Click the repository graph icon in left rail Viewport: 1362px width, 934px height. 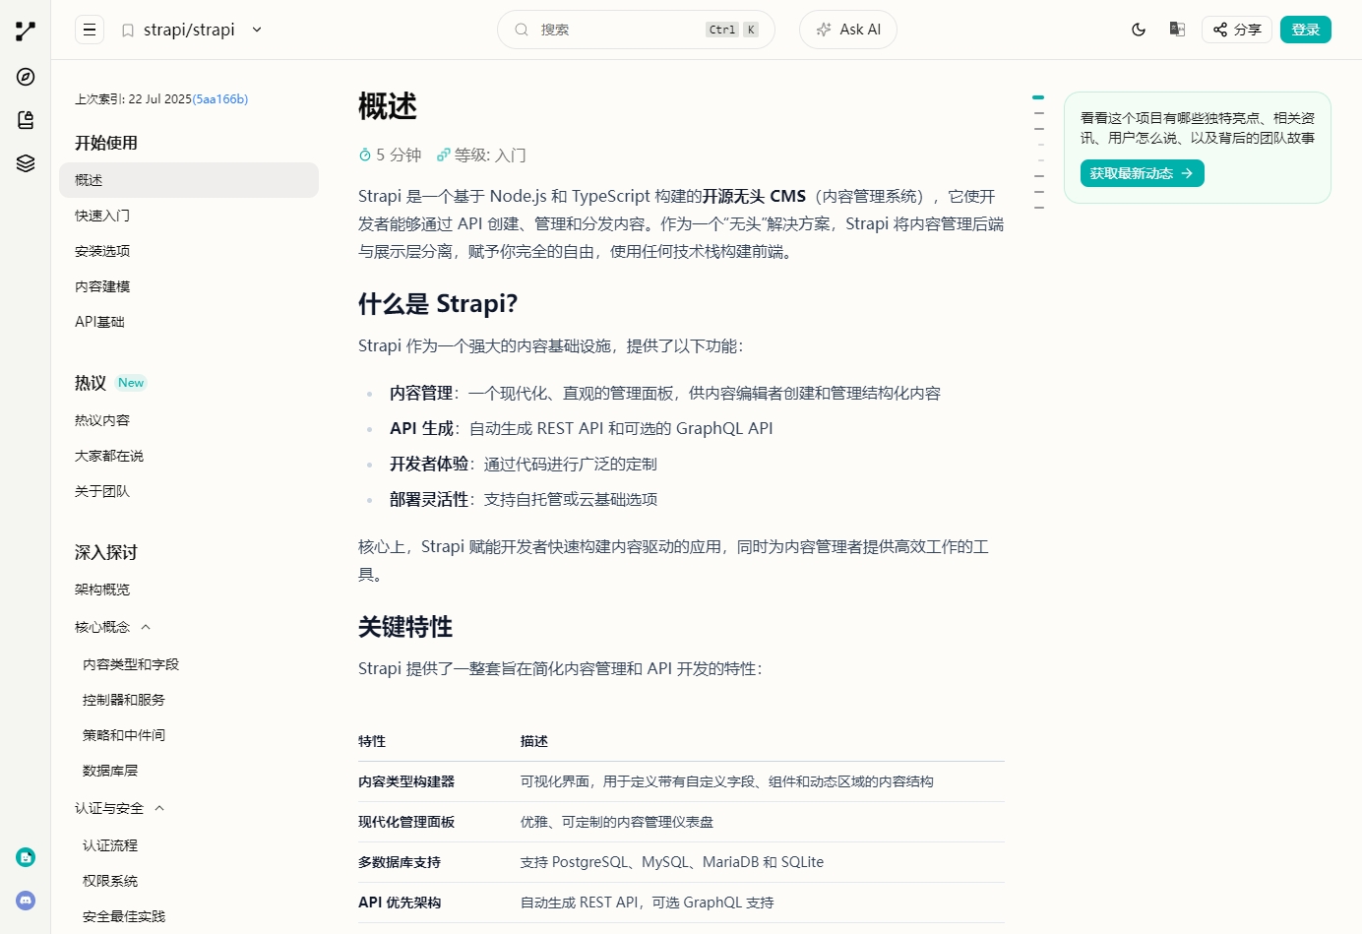tap(26, 31)
